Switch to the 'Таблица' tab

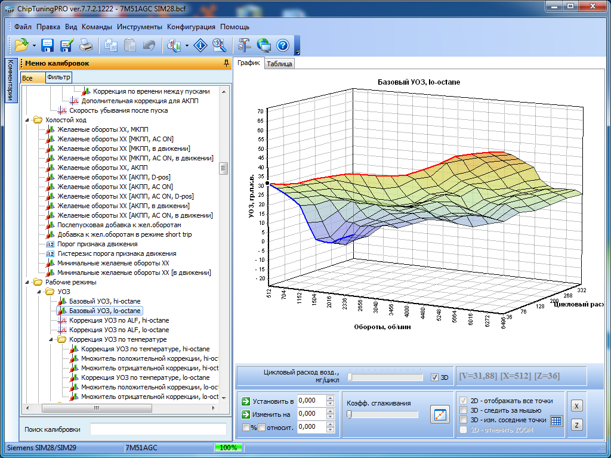click(279, 64)
